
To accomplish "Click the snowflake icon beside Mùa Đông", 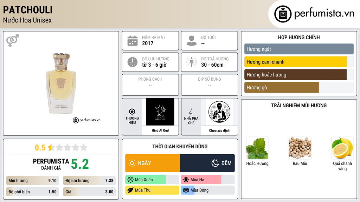I will pyautogui.click(x=186, y=190).
